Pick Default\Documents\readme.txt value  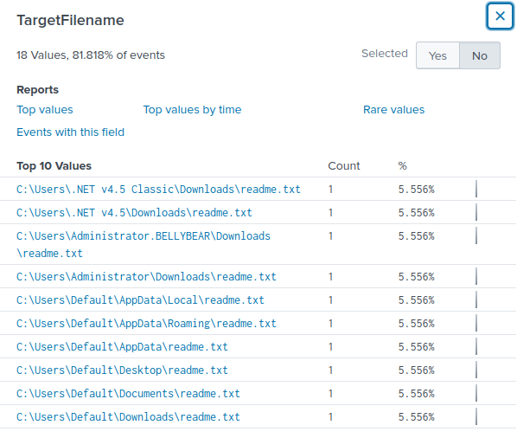[x=128, y=394]
